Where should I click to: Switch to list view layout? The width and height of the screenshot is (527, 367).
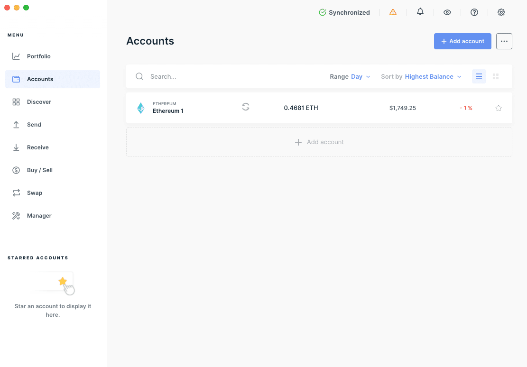[479, 76]
